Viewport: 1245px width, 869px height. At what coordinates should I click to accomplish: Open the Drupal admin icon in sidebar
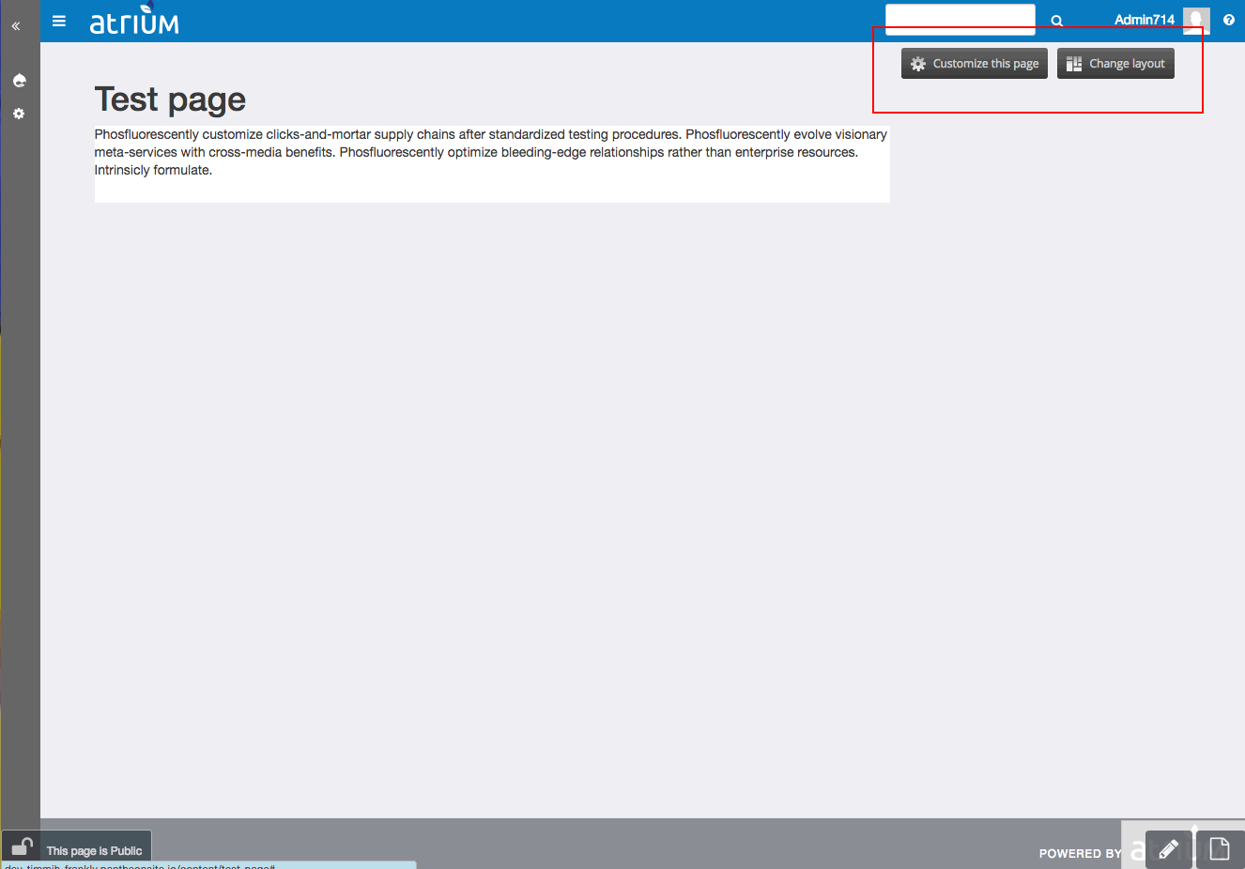19,81
